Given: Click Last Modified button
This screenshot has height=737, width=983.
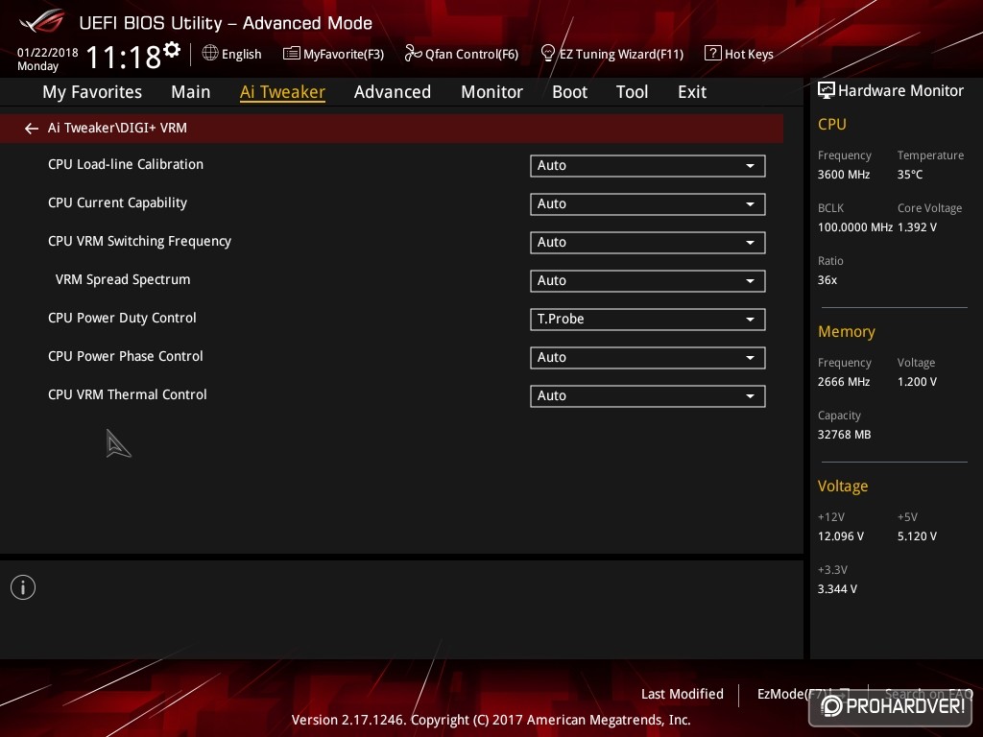Looking at the screenshot, I should coord(683,694).
